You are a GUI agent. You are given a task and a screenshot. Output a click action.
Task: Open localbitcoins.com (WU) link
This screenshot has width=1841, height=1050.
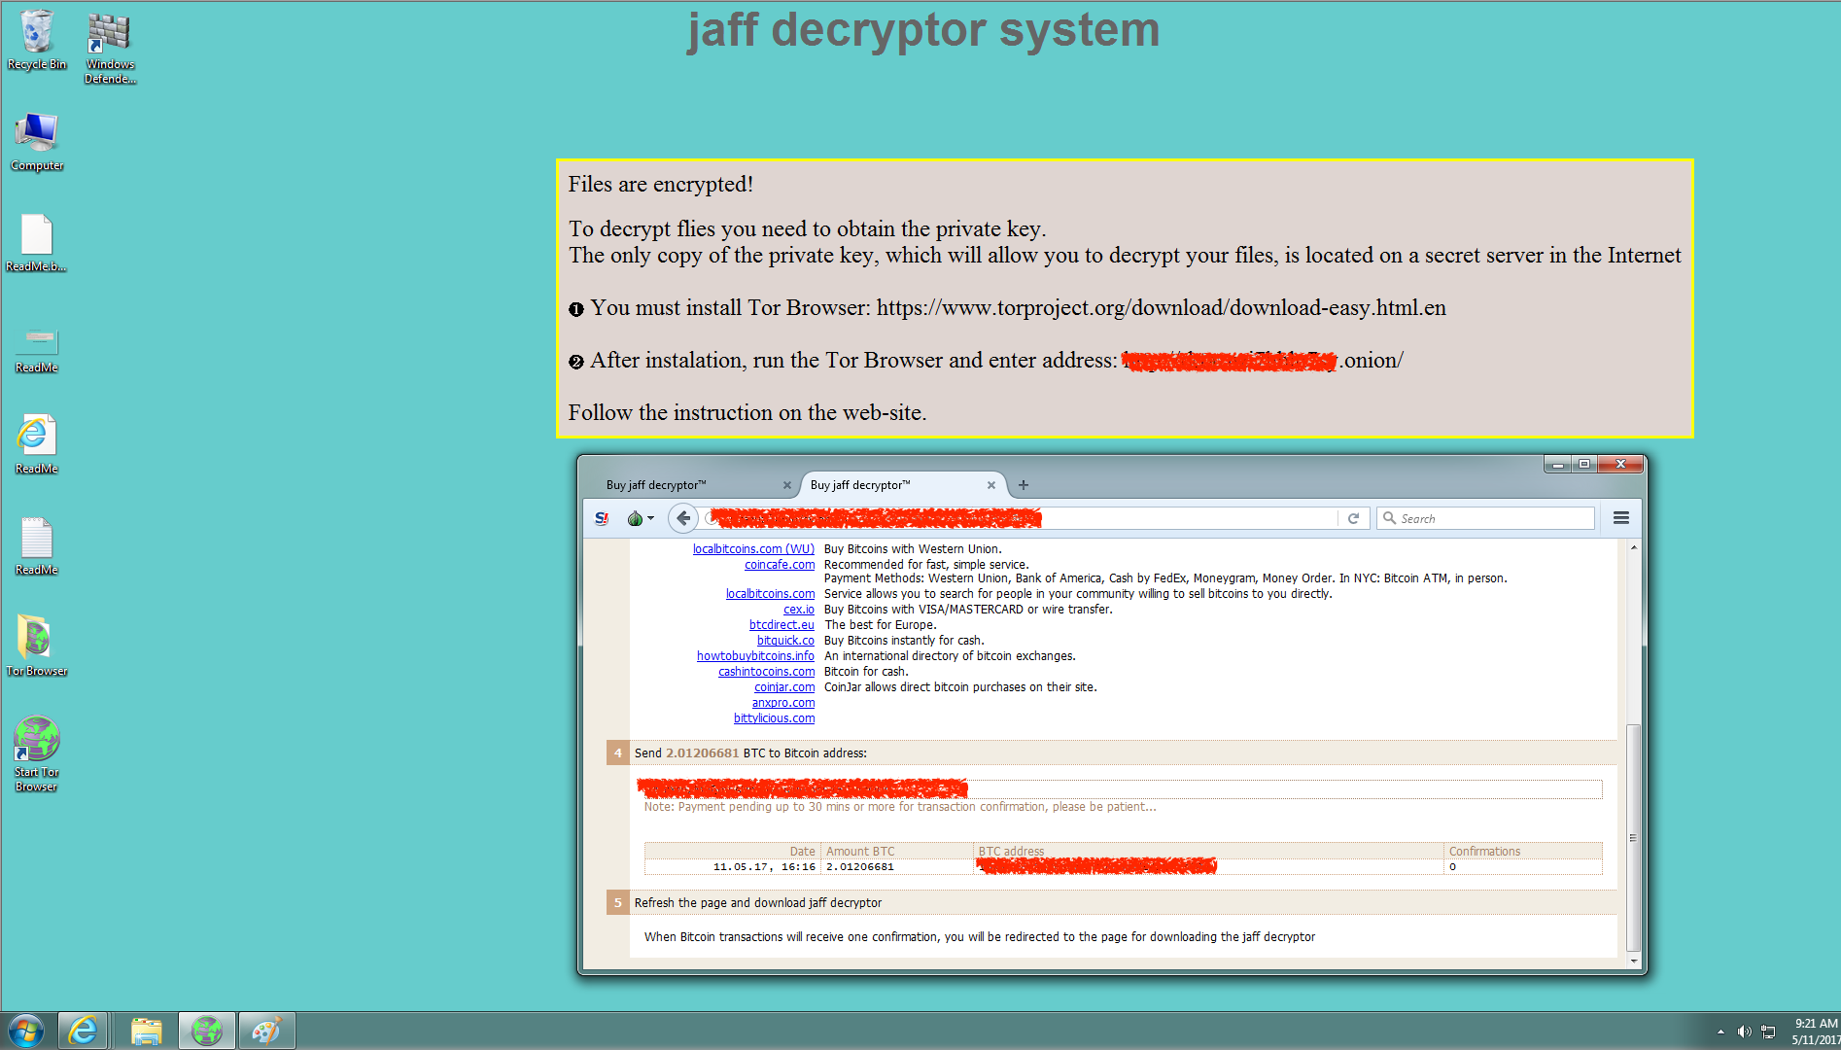[x=753, y=549]
